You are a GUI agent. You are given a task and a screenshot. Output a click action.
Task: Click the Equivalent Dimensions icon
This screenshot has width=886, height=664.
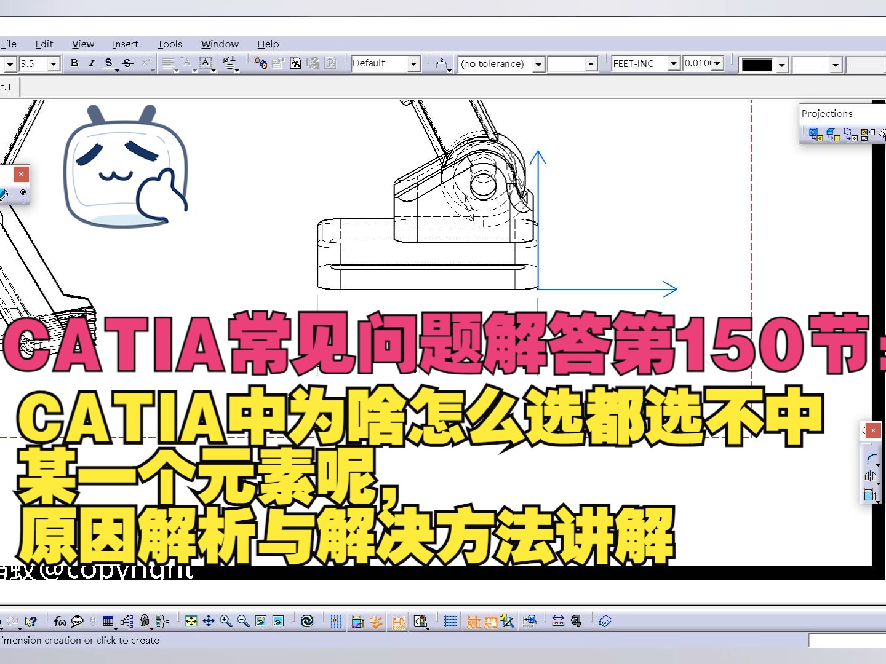tap(162, 621)
